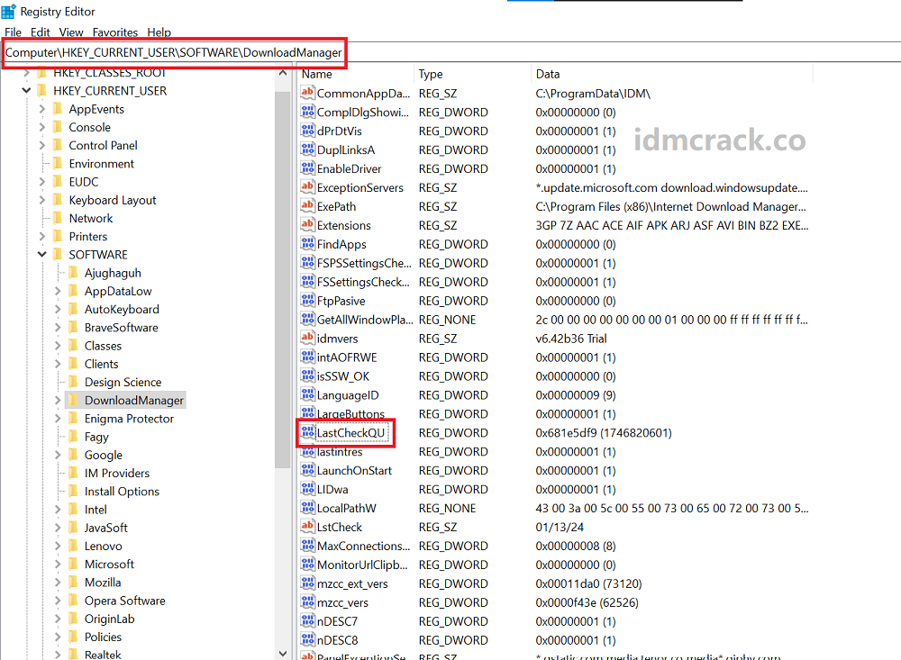Image resolution: width=901 pixels, height=660 pixels.
Task: Click the Mozilla key folder icon
Action: 73,582
